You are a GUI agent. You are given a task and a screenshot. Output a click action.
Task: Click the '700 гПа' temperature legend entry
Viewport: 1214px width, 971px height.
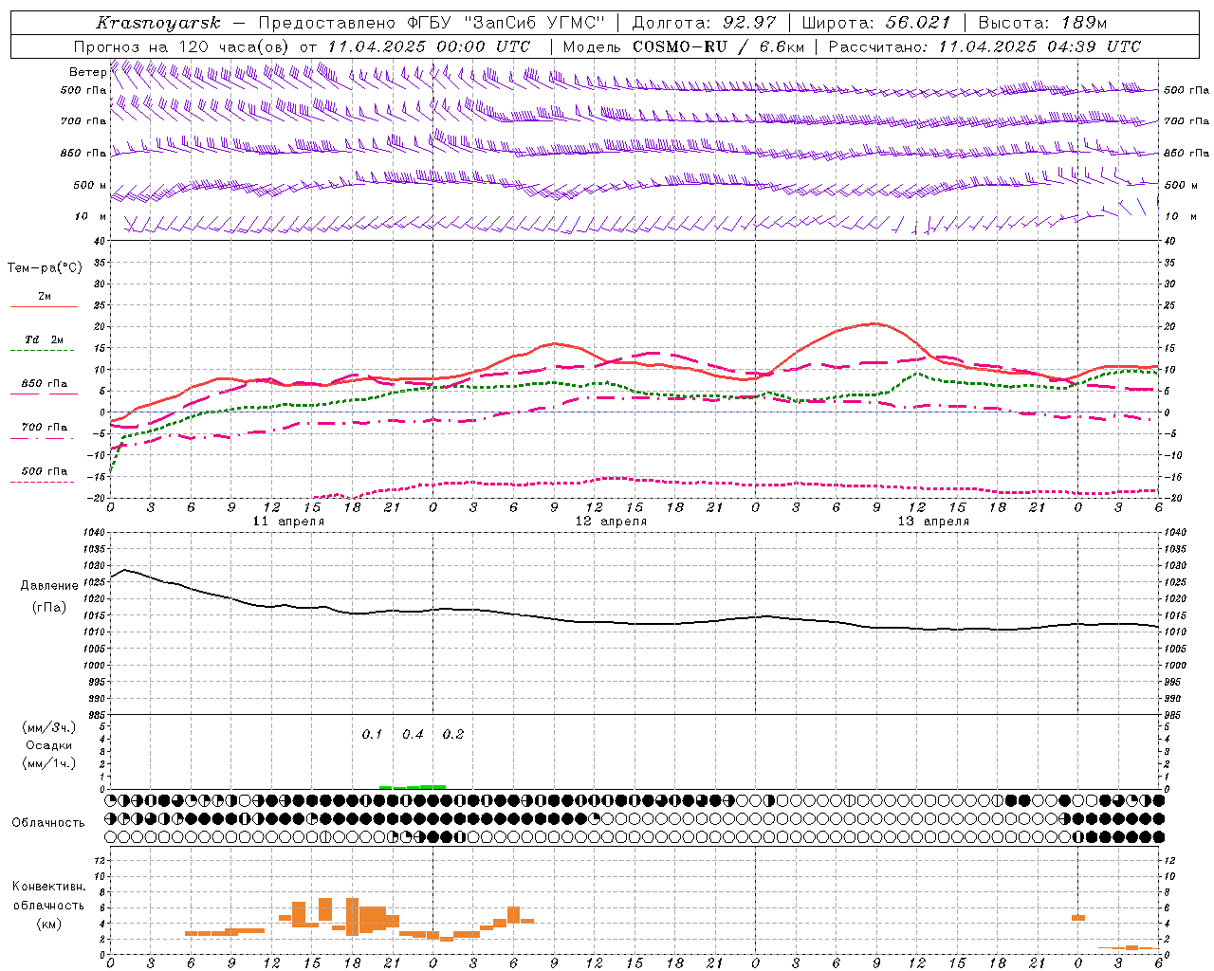45,428
